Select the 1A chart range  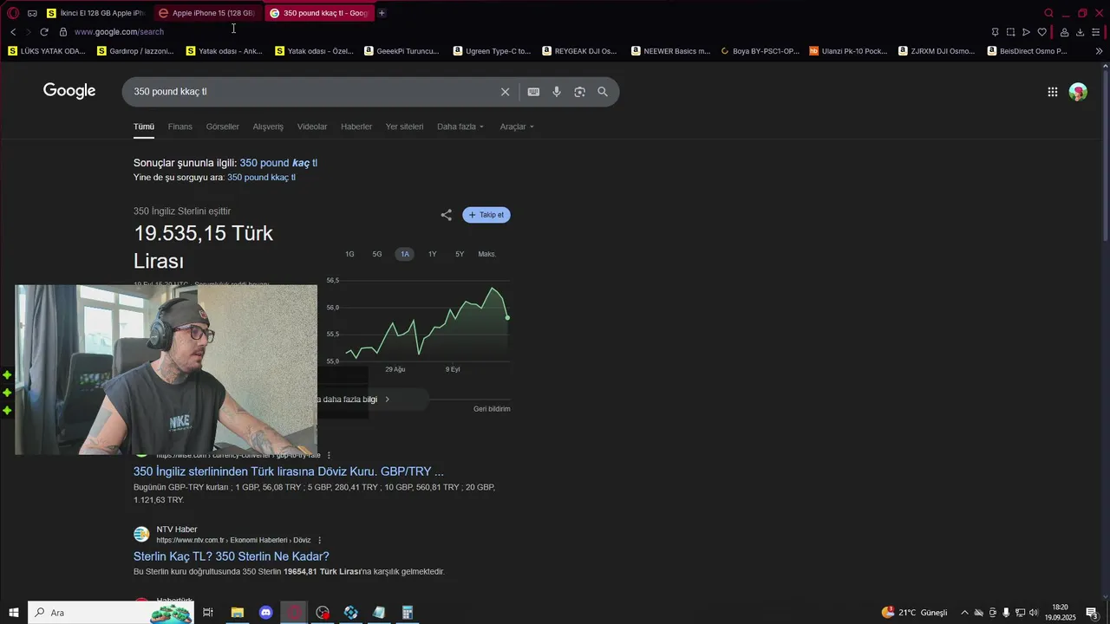tap(405, 254)
